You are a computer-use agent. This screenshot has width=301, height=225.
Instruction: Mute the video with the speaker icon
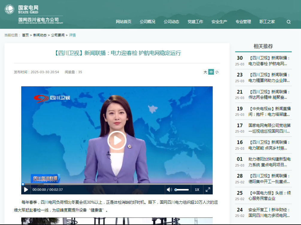coord(169,190)
